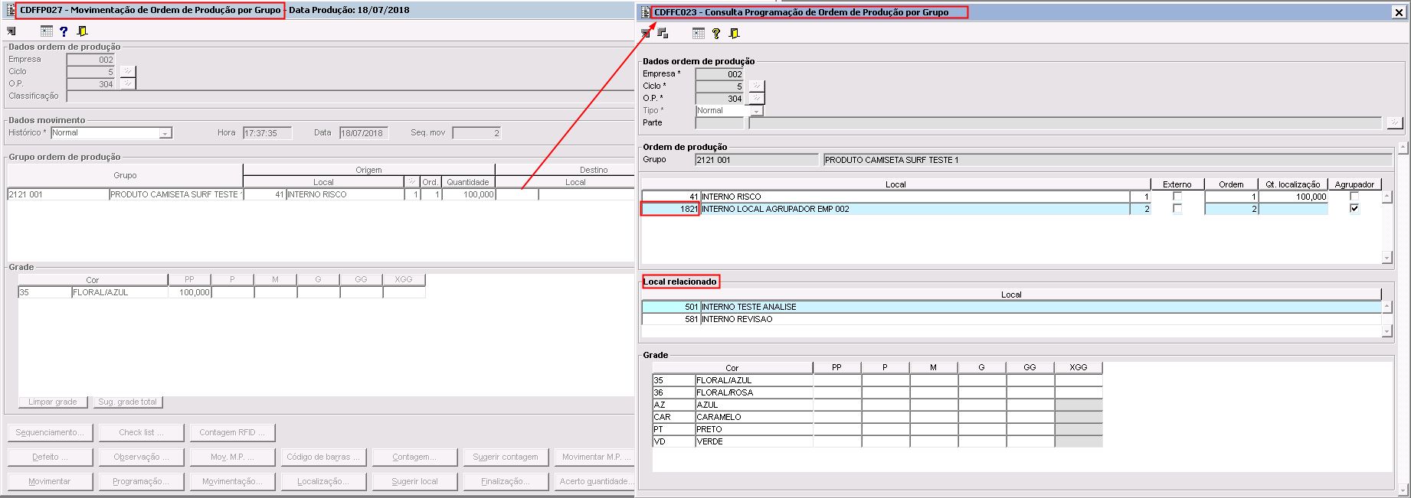Viewport: 1411px width, 498px height.
Task: Click the Parte lookup button in CDFFC023
Action: point(1394,122)
